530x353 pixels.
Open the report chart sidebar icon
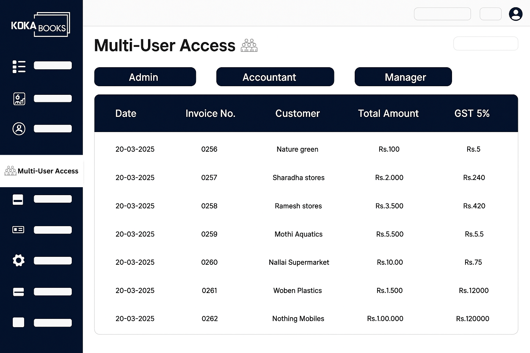pos(19,99)
